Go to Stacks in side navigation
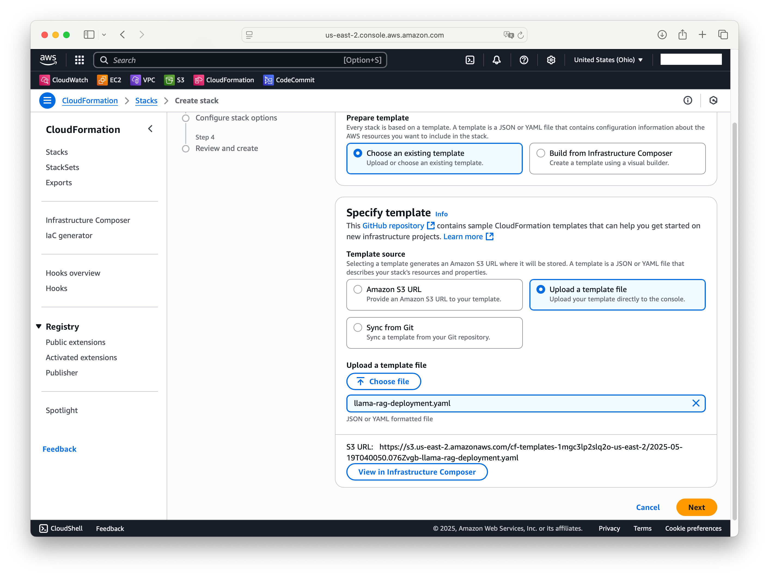The image size is (769, 577). point(57,152)
